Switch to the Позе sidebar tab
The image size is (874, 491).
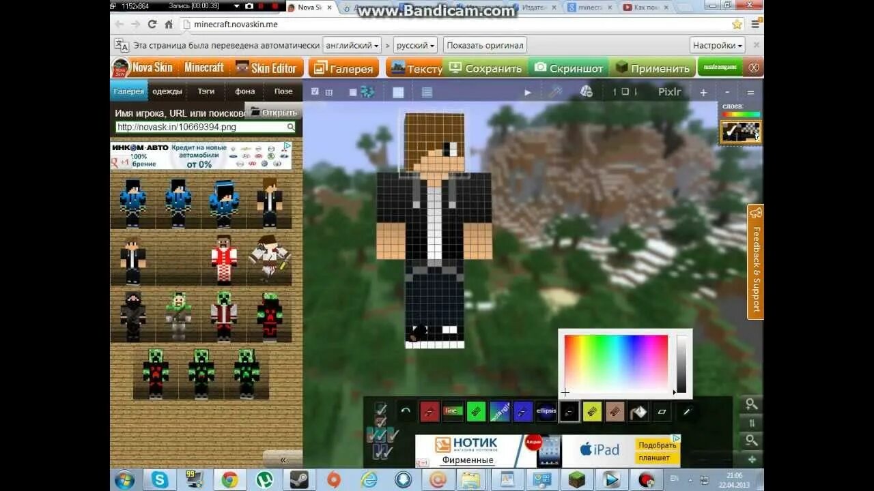(x=283, y=91)
